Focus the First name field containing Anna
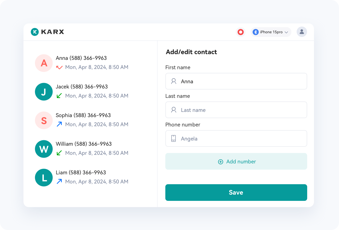 click(236, 81)
